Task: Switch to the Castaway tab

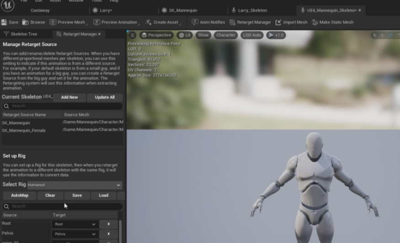Action: [x=40, y=11]
